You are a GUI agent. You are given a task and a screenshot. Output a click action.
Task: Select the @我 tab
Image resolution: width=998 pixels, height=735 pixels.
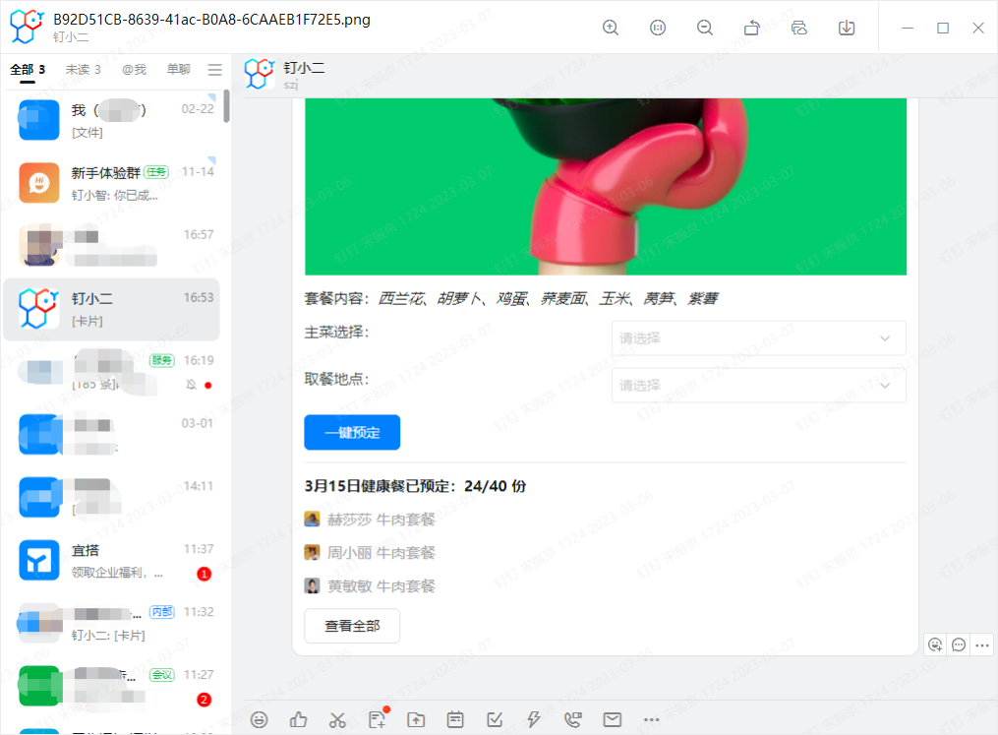(x=134, y=70)
